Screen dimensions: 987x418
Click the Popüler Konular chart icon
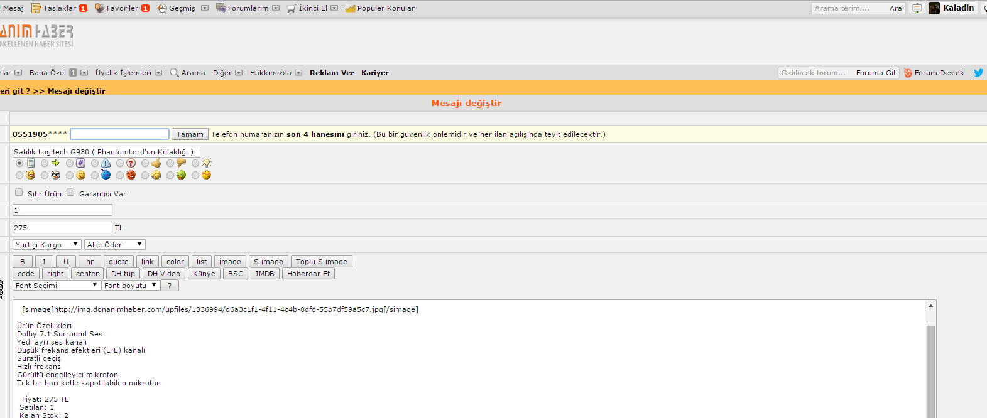pyautogui.click(x=351, y=8)
